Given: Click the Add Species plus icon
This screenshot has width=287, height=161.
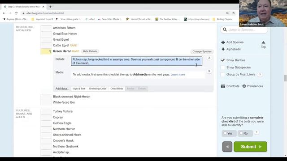Looking at the screenshot, I should coord(223,42).
